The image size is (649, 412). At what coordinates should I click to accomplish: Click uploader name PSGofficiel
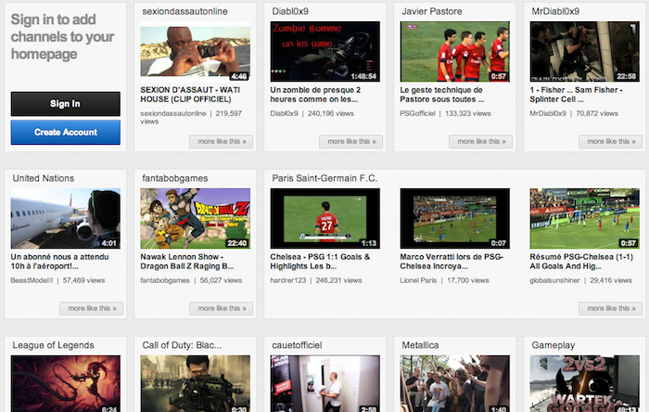[417, 113]
